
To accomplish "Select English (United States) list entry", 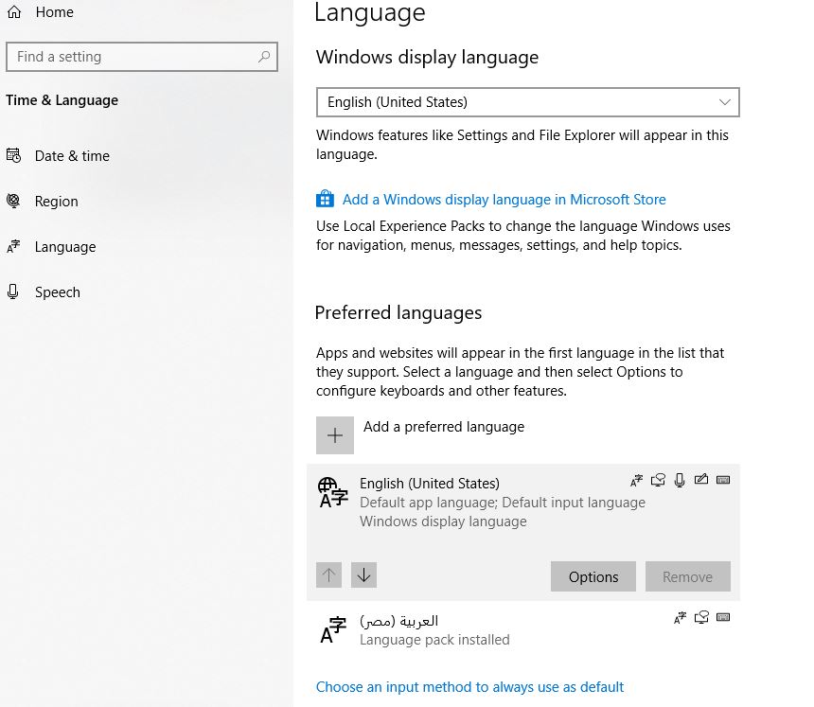I will pyautogui.click(x=523, y=533).
